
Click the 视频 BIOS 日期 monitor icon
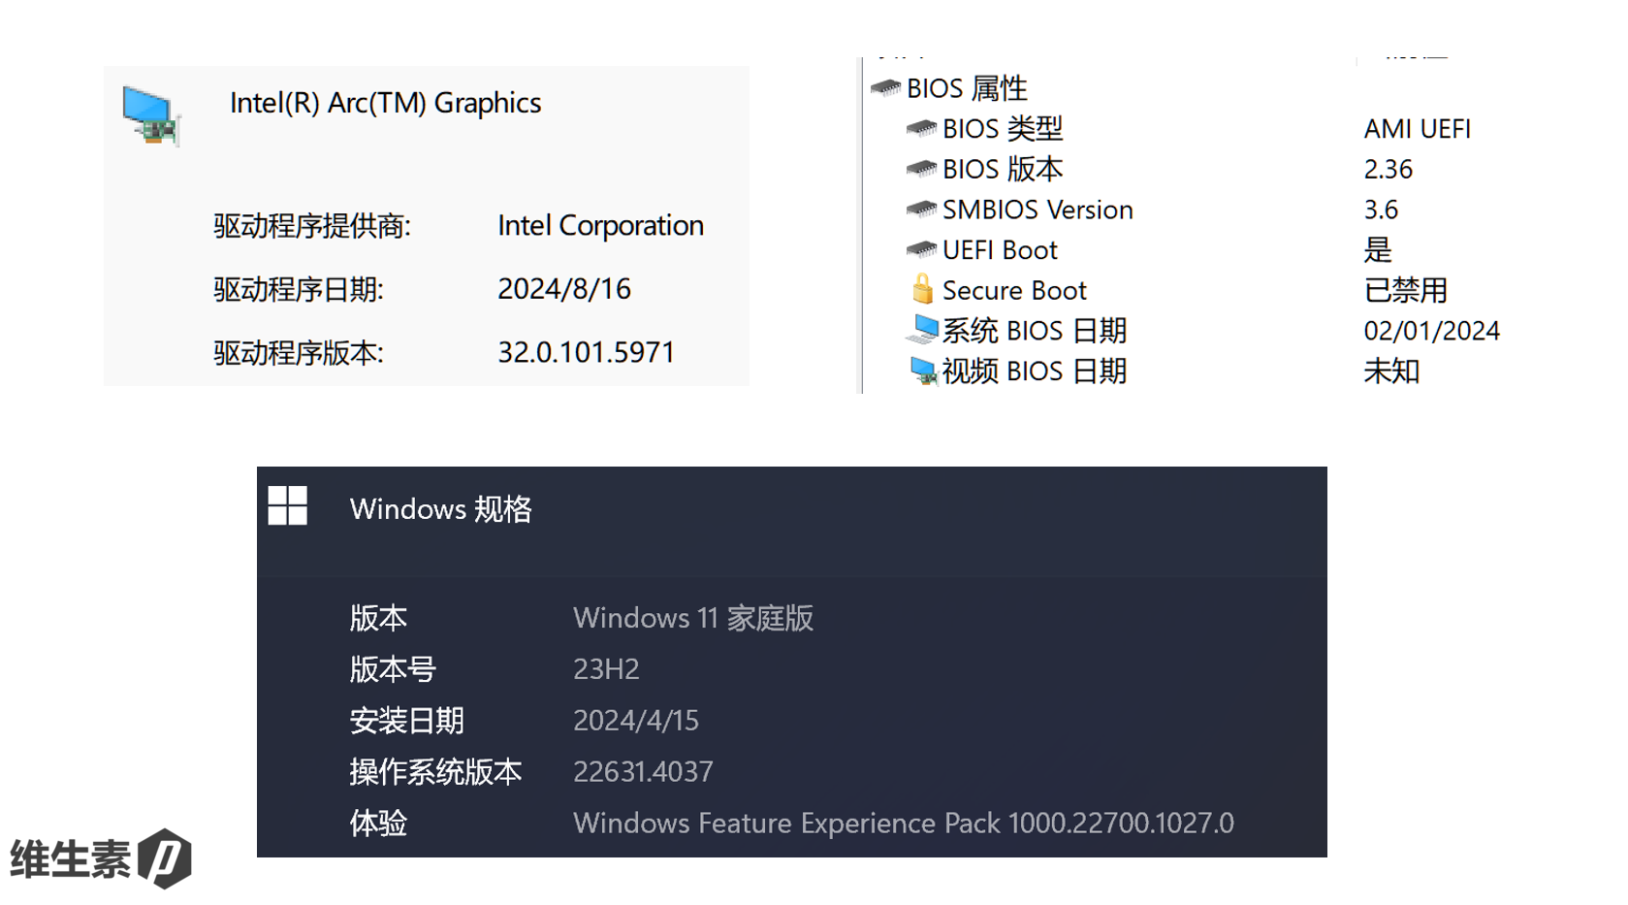pyautogui.click(x=922, y=371)
